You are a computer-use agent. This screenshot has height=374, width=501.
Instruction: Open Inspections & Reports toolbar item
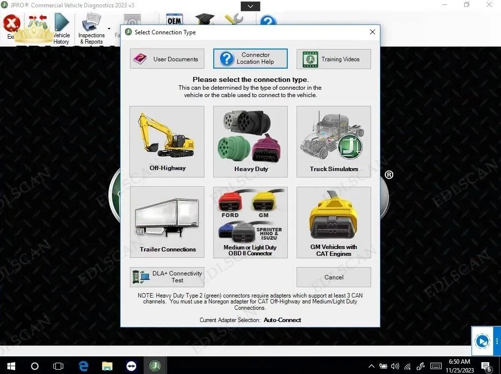point(91,29)
